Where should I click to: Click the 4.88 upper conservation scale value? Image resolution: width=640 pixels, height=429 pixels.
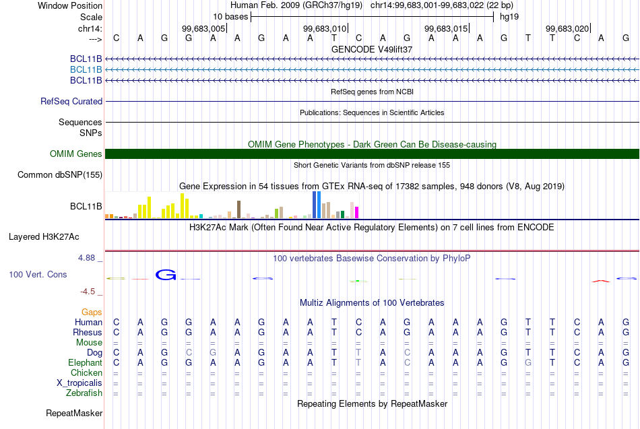tap(86, 258)
